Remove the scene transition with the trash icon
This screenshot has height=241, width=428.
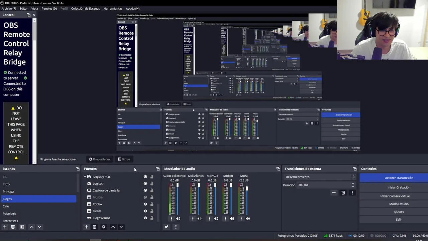pos(343,193)
